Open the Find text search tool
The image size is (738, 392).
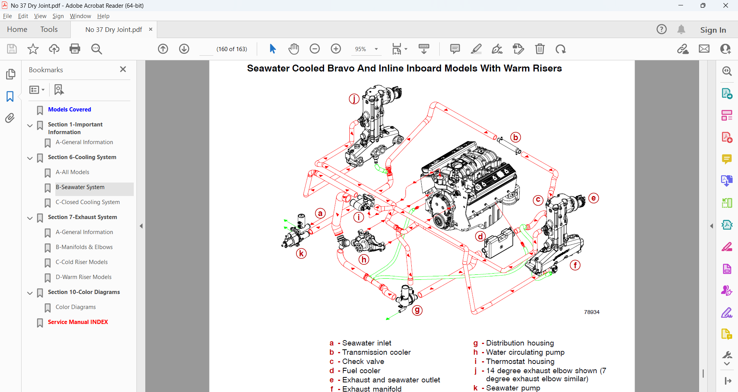coord(96,49)
